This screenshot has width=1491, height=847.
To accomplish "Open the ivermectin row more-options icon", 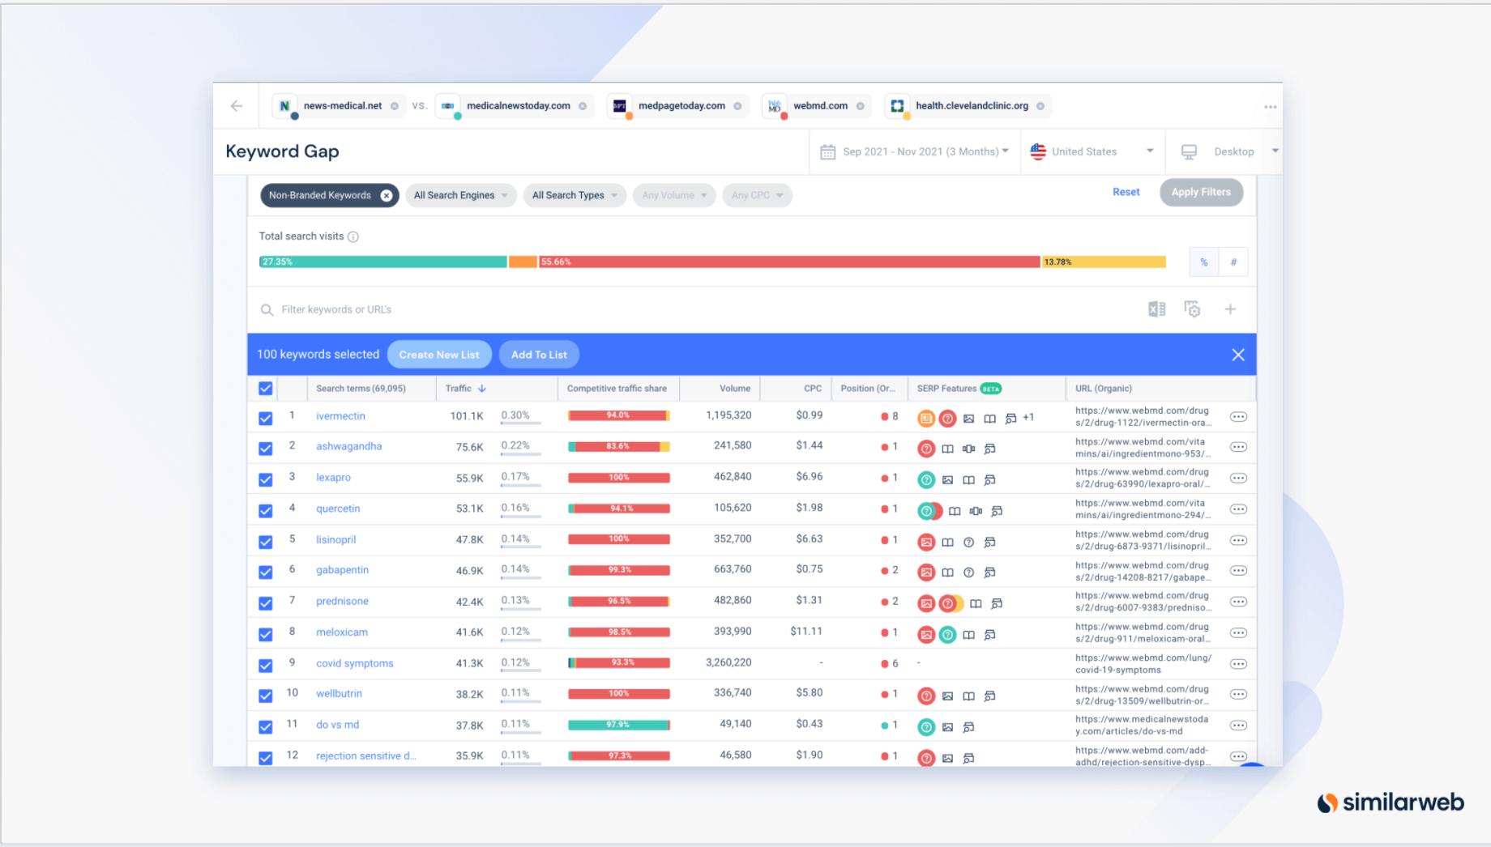I will click(1238, 417).
